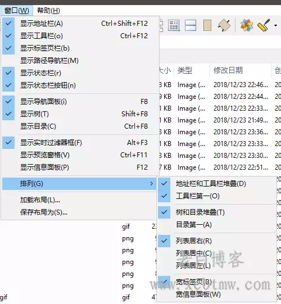Toggle 树和目录堆叠(T) submenu option
This screenshot has height=304, width=281.
pos(217,212)
